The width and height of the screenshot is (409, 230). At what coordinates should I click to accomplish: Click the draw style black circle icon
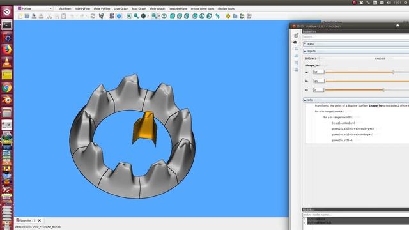point(143,16)
